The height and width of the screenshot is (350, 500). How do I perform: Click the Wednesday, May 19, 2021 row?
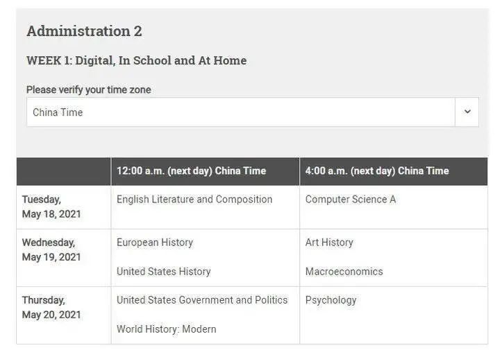(51, 250)
